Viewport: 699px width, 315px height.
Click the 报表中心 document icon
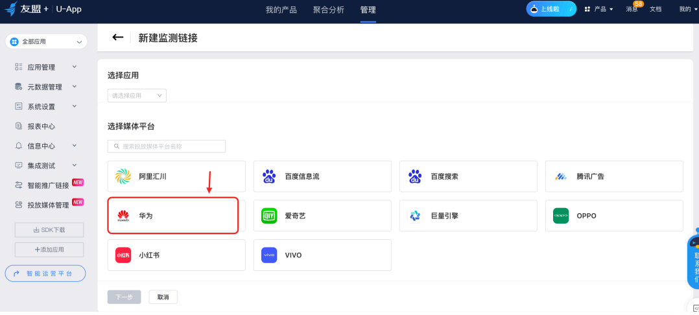[x=18, y=126]
